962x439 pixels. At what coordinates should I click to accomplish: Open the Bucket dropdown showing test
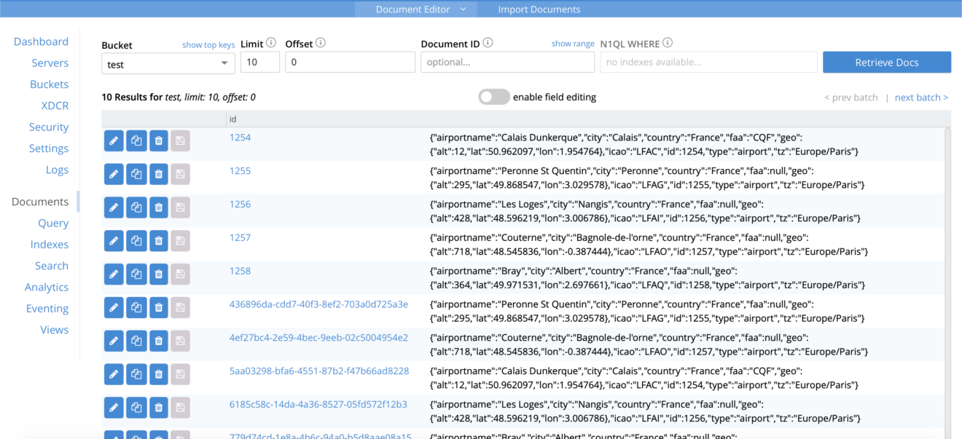168,63
